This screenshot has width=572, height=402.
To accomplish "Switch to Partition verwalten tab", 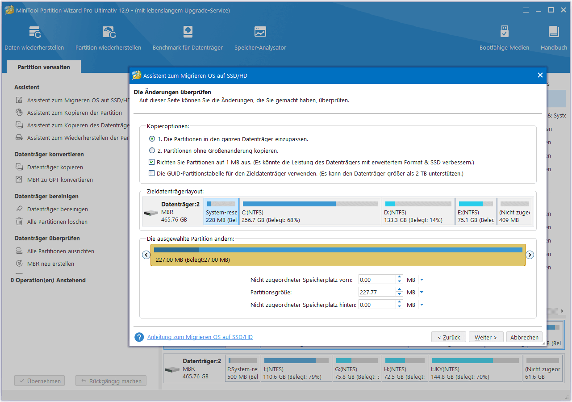I will (44, 67).
